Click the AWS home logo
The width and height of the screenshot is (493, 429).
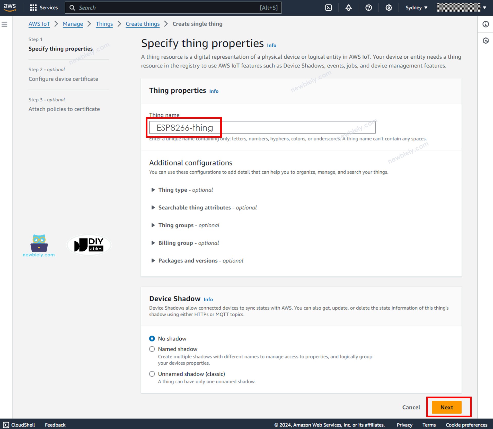pos(10,7)
